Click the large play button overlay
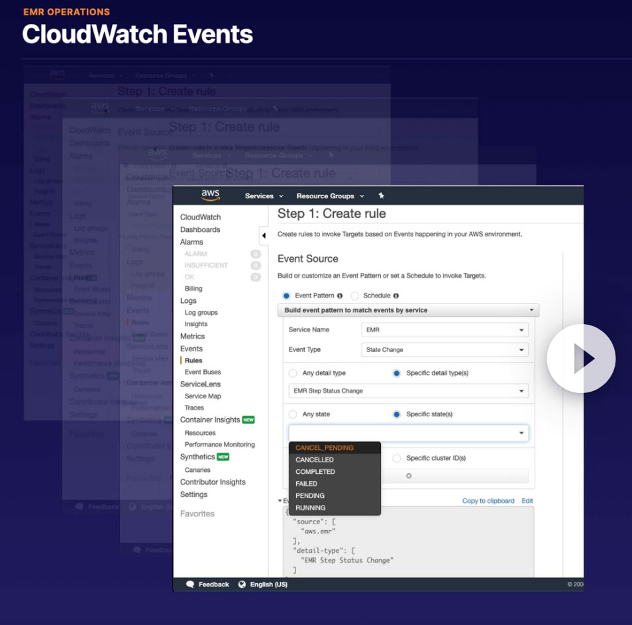 click(x=581, y=359)
